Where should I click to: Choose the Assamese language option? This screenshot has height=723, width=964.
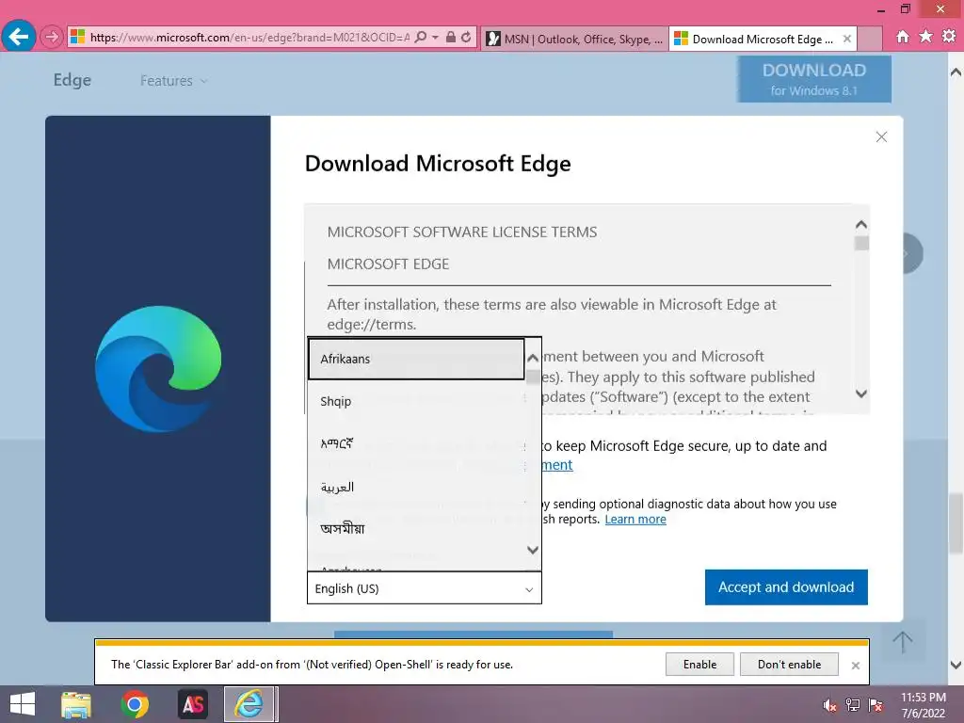[x=415, y=529]
